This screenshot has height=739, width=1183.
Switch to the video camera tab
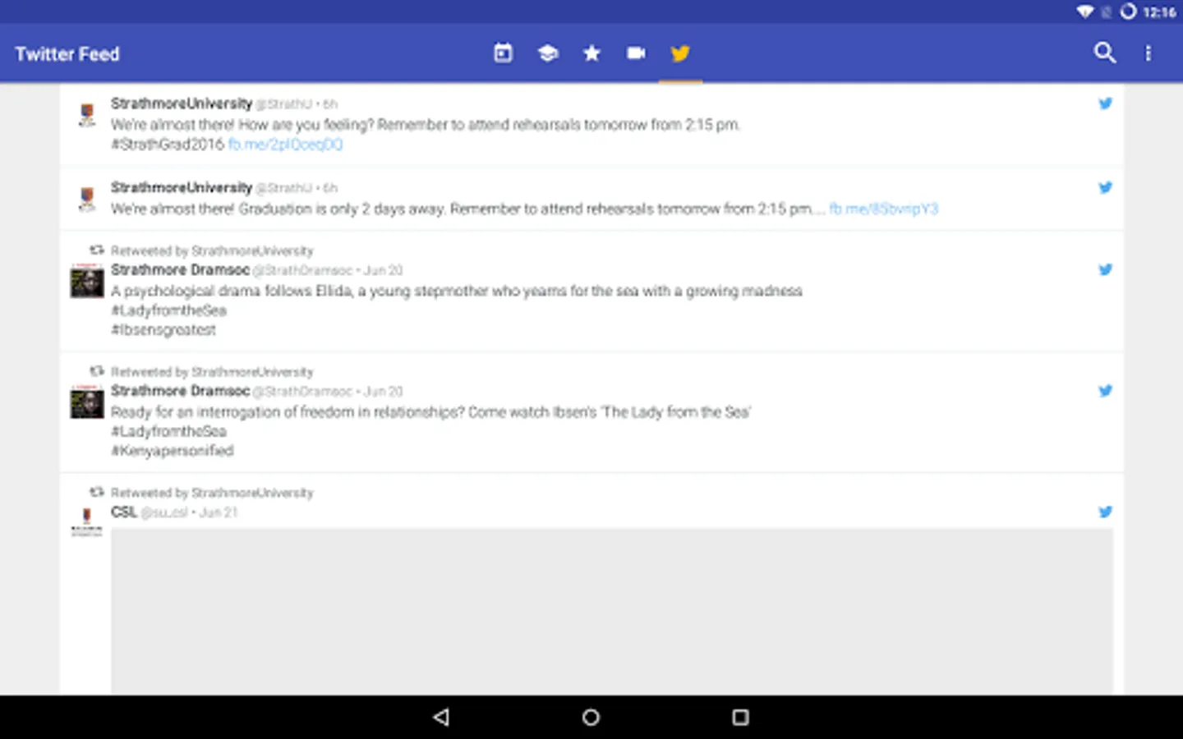[x=636, y=53]
